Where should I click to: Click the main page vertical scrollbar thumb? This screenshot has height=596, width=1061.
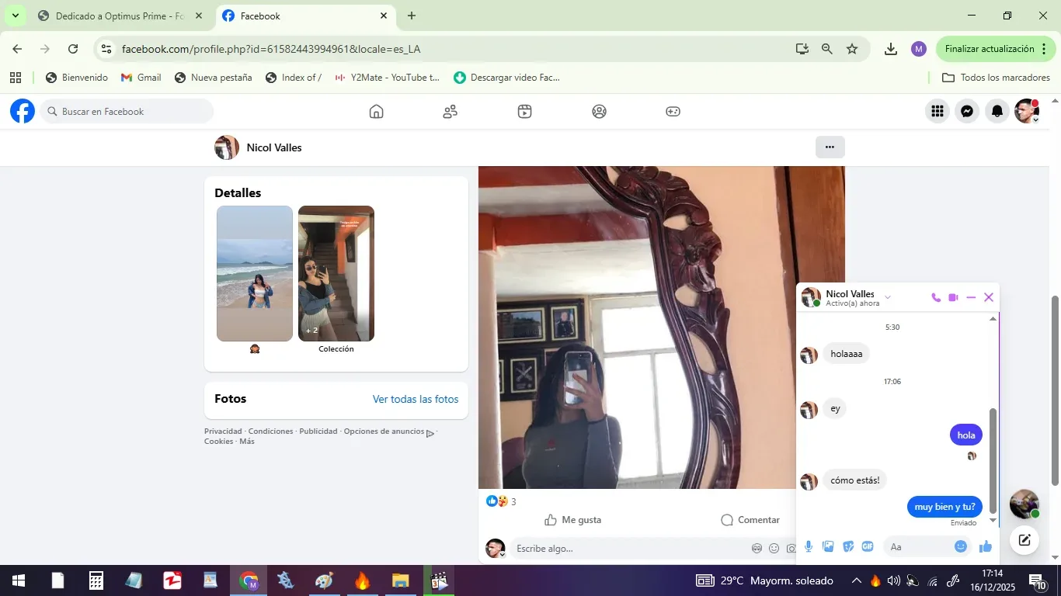[1055, 391]
